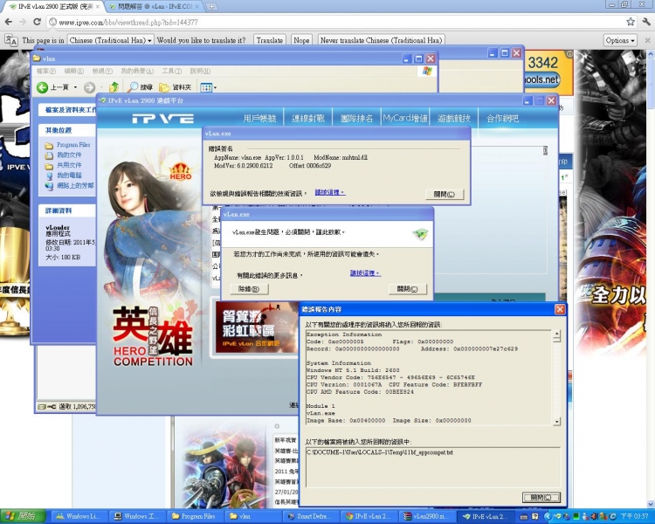
Task: Click the Google Translate bar icon
Action: (x=10, y=40)
